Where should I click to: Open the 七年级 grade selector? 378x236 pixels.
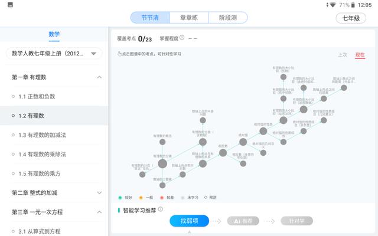[x=351, y=18]
